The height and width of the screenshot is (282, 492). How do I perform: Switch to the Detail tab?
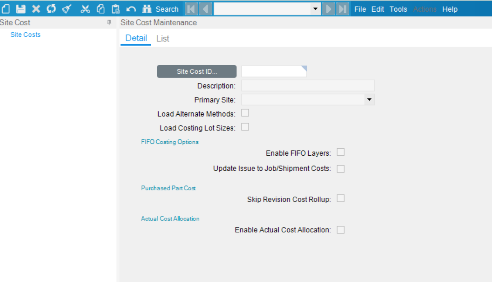pos(136,38)
